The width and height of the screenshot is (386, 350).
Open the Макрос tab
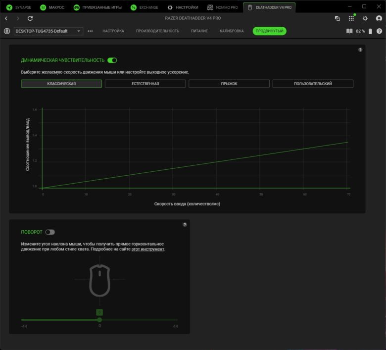tap(52, 7)
